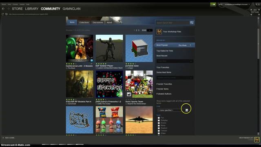Go to the LIBRARY section
The image size is (261, 147).
point(32,9)
